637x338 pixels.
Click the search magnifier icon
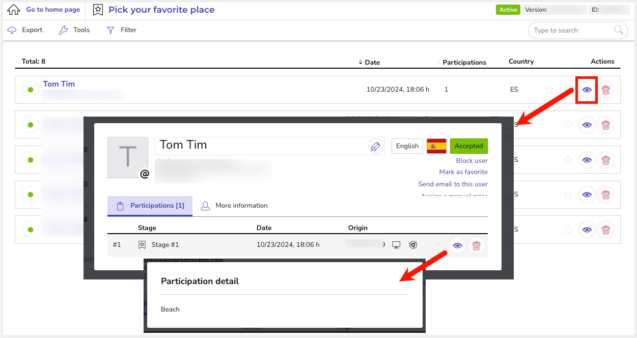tap(619, 30)
